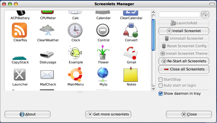217x123 pixels.
Task: Select the Calc screenlet icon
Action: click(x=75, y=12)
